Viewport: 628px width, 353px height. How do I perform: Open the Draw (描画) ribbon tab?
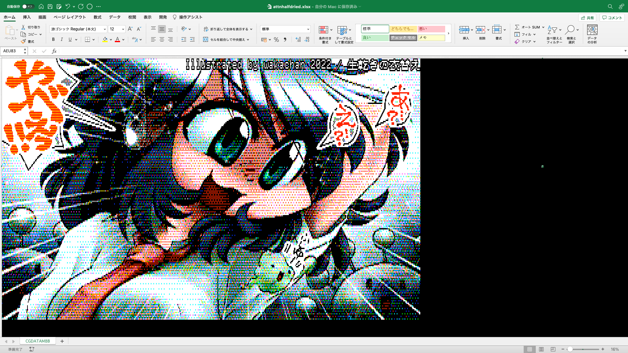[x=42, y=17]
